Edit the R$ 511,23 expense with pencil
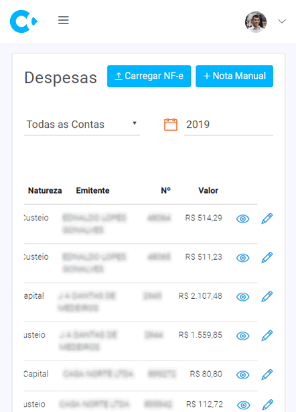 coord(267,257)
